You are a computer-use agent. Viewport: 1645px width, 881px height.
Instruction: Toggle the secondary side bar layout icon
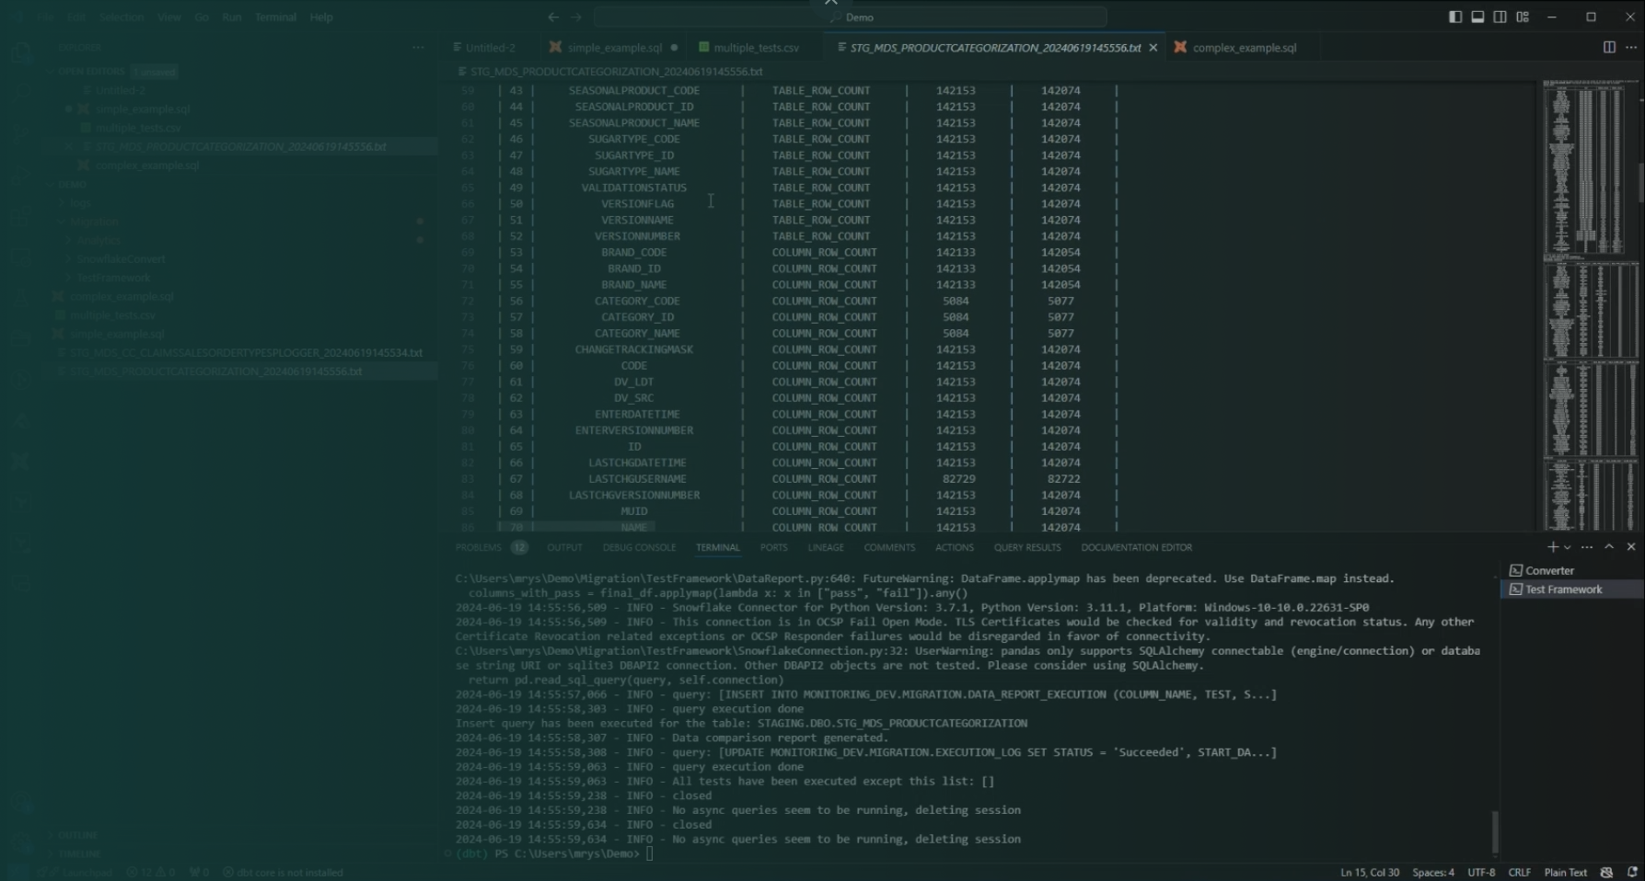[1500, 17]
